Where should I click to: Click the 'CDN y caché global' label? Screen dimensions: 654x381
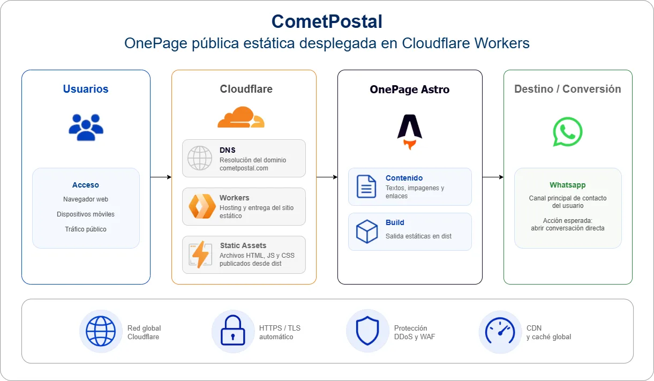[548, 333]
